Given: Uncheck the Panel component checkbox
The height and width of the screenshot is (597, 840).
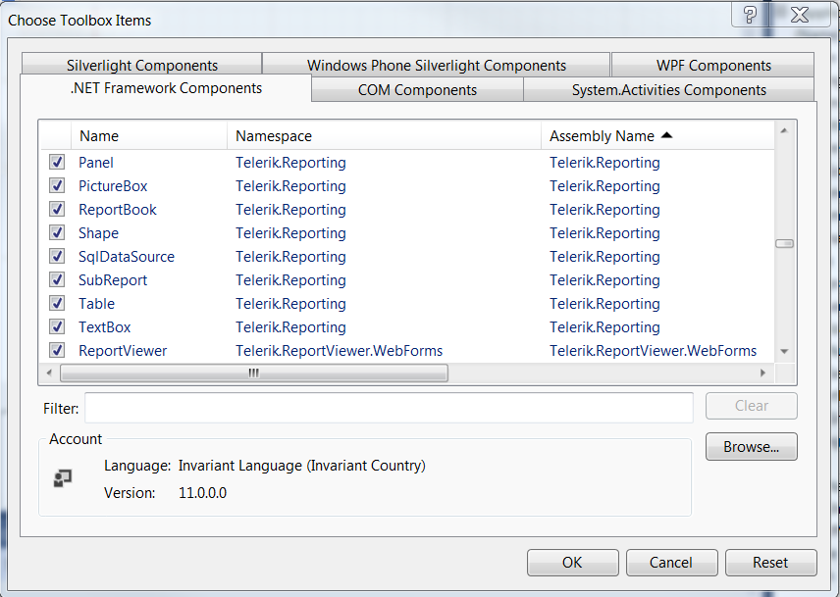Looking at the screenshot, I should [57, 163].
